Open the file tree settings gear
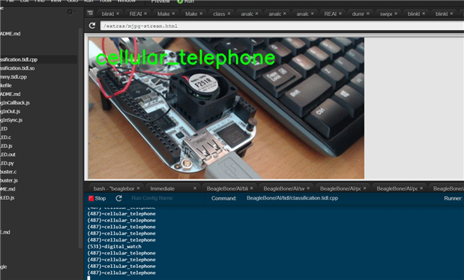This screenshot has height=280, width=464. (x=70, y=12)
